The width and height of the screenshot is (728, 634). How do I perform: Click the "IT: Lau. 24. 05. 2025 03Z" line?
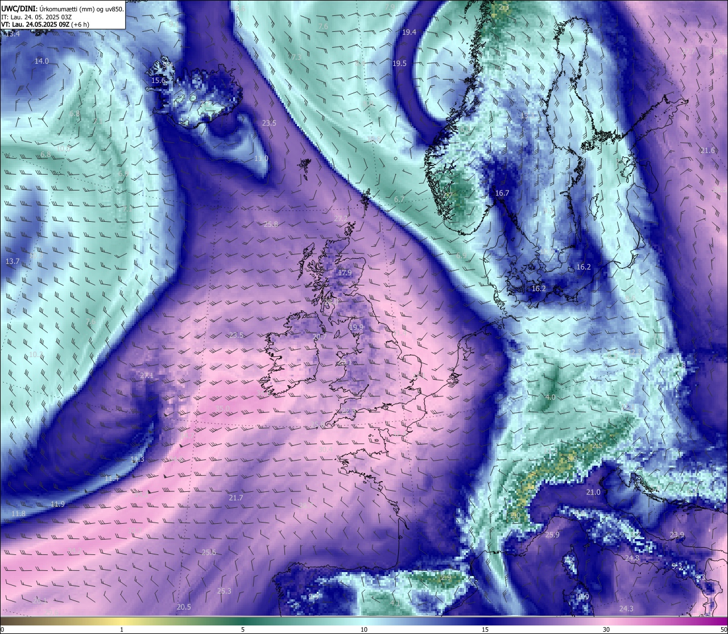(x=36, y=17)
